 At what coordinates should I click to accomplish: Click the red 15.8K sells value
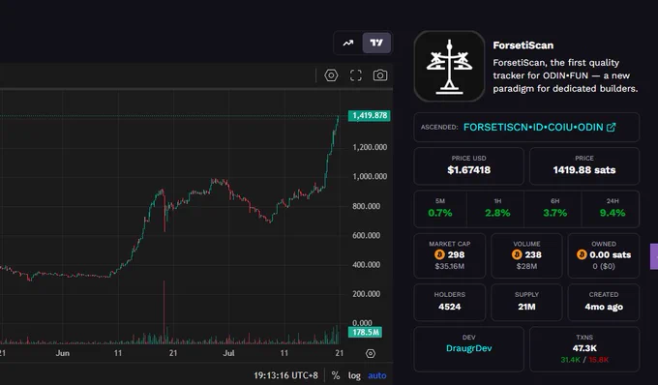(x=598, y=360)
